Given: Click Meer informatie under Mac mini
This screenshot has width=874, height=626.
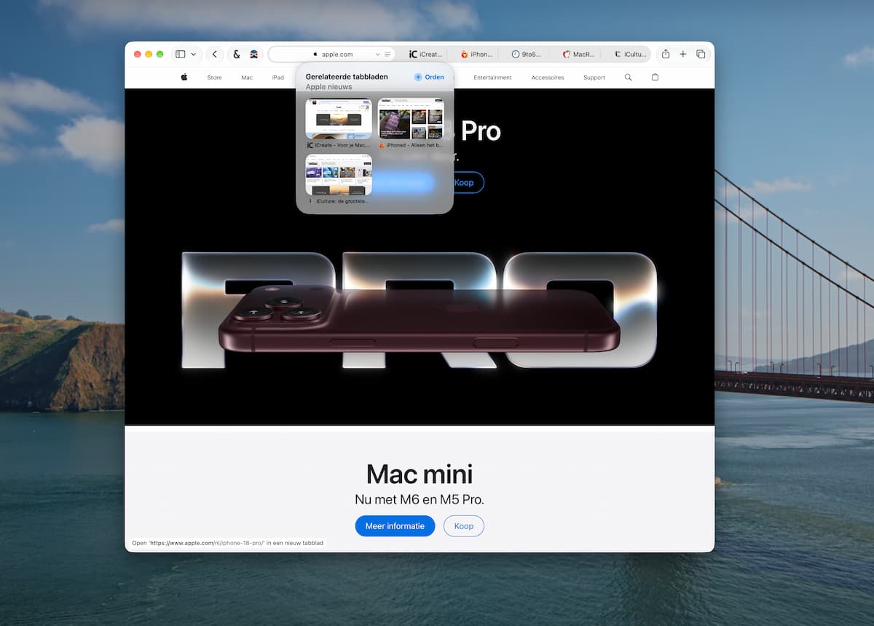Looking at the screenshot, I should (x=395, y=526).
